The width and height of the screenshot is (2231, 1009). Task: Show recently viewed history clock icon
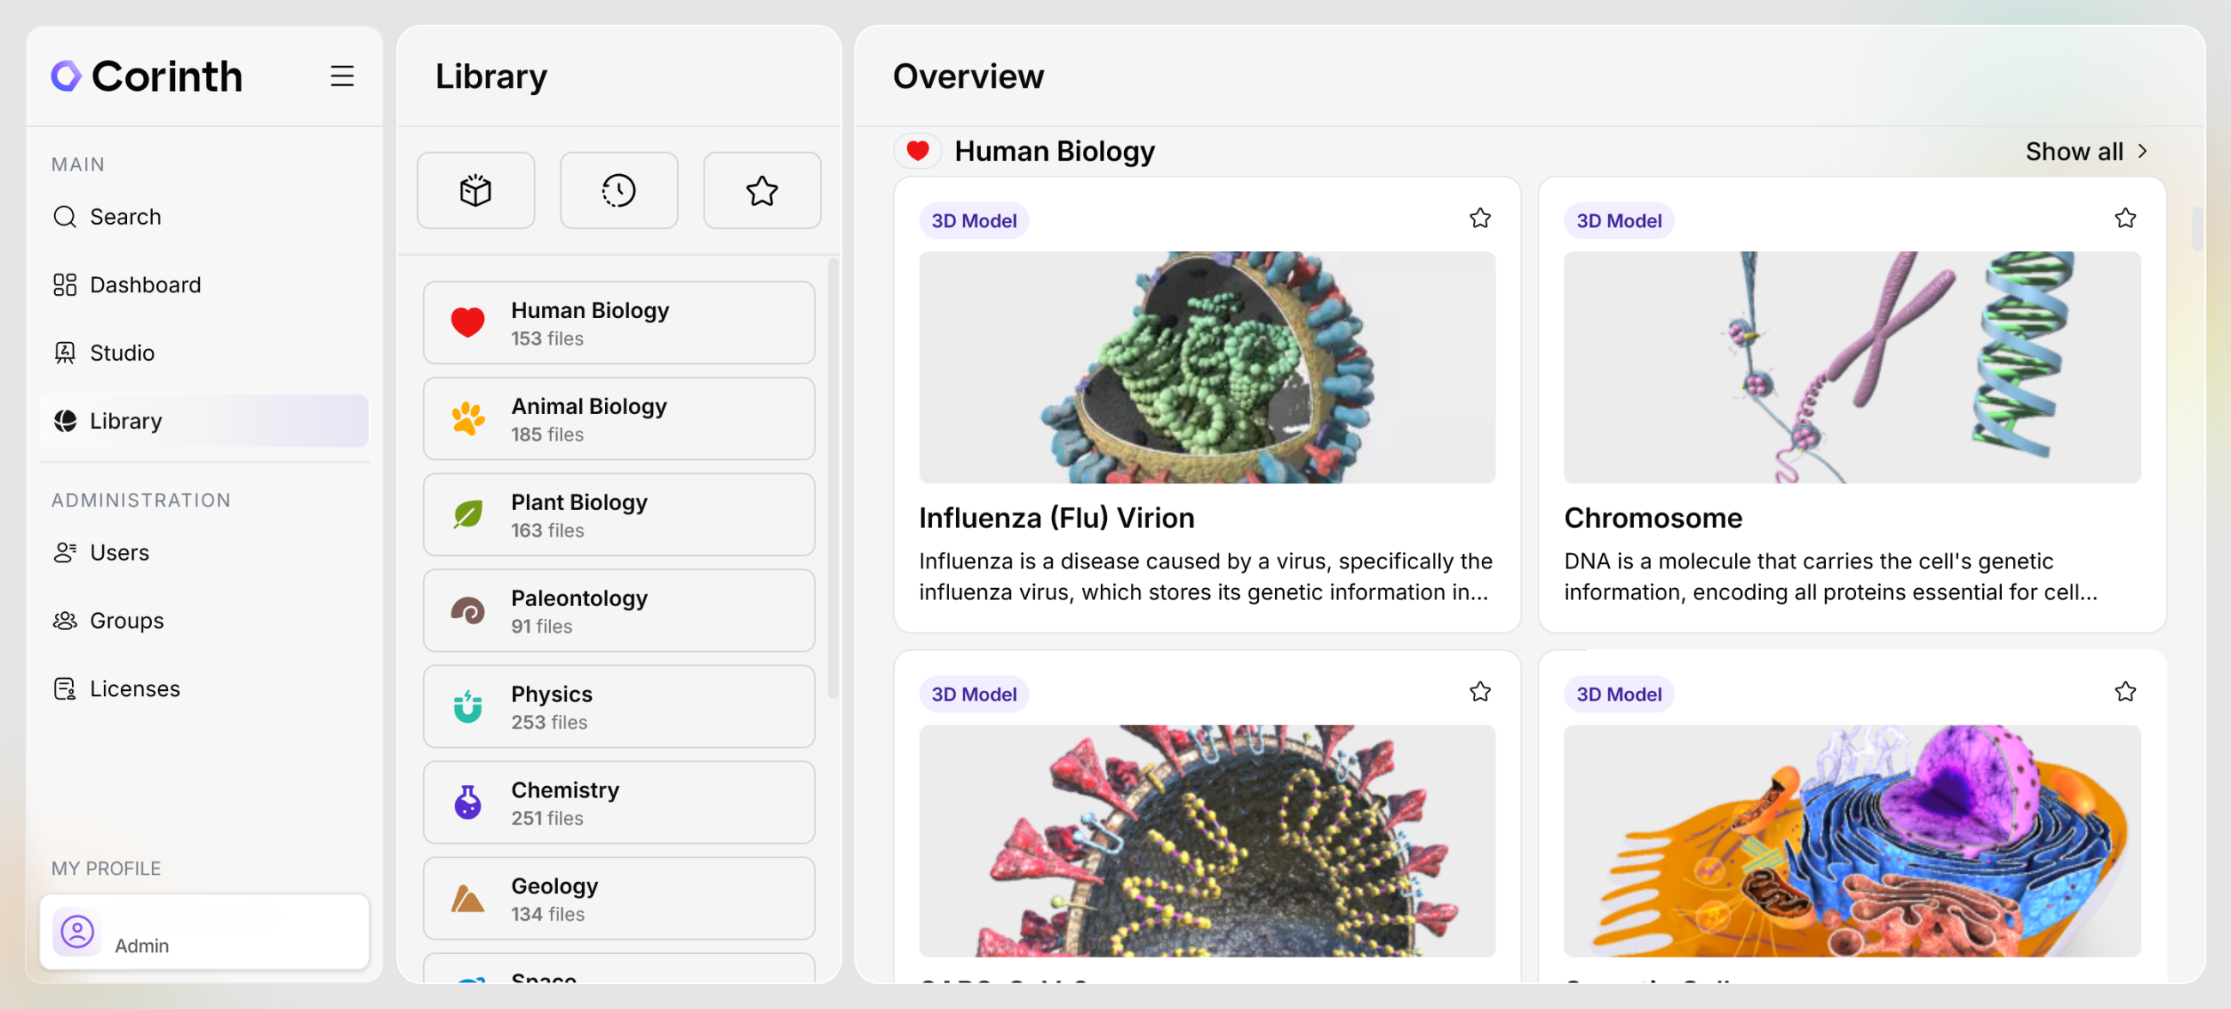tap(619, 190)
